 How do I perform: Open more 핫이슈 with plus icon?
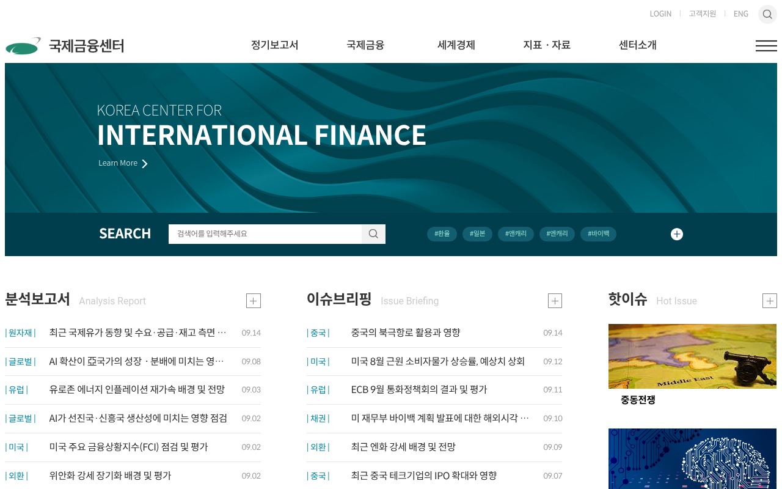[770, 301]
